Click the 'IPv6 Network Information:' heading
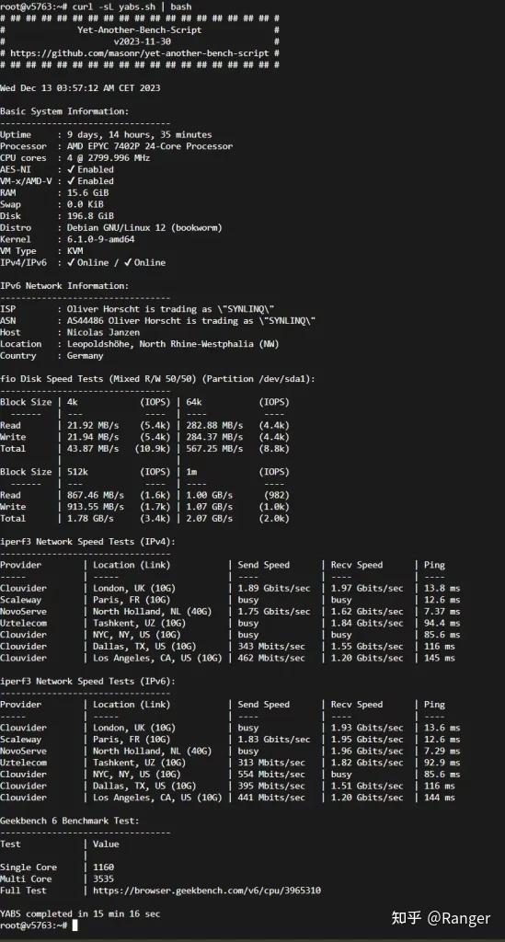The image size is (505, 942). coord(64,286)
